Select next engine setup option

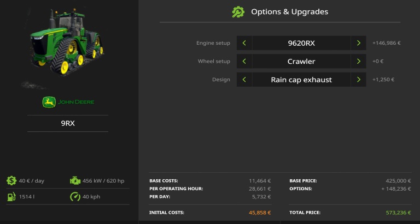[x=358, y=43]
